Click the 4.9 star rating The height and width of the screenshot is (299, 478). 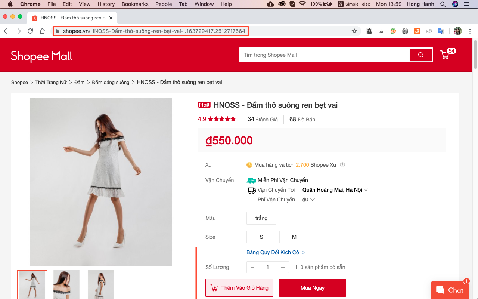coord(217,119)
